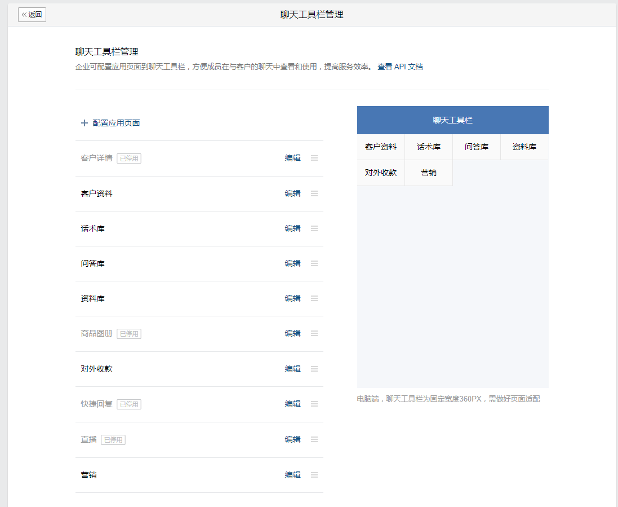Click the plus icon to 配置应用页面
This screenshot has height=507, width=618.
tap(85, 123)
